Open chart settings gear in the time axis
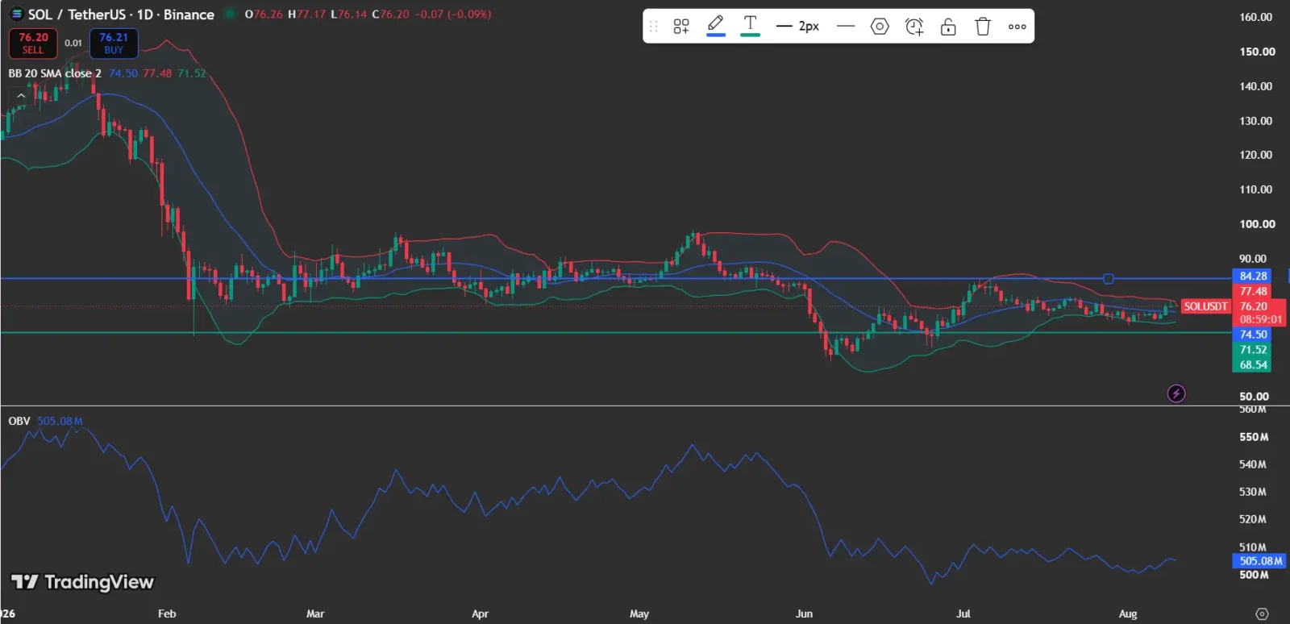The width and height of the screenshot is (1290, 624). tap(1262, 614)
